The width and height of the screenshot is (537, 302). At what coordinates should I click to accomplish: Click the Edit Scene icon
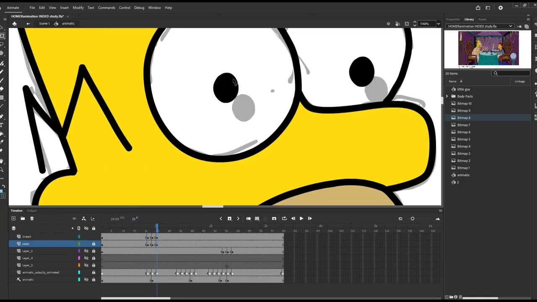click(14, 23)
